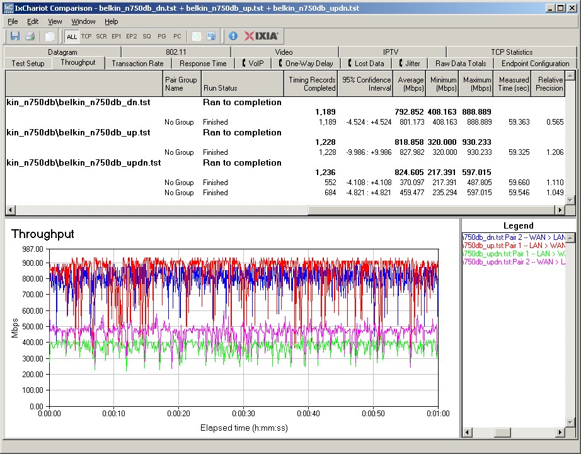Viewport: 581px width, 454px height.
Task: Toggle the TCP filter button
Action: point(86,37)
